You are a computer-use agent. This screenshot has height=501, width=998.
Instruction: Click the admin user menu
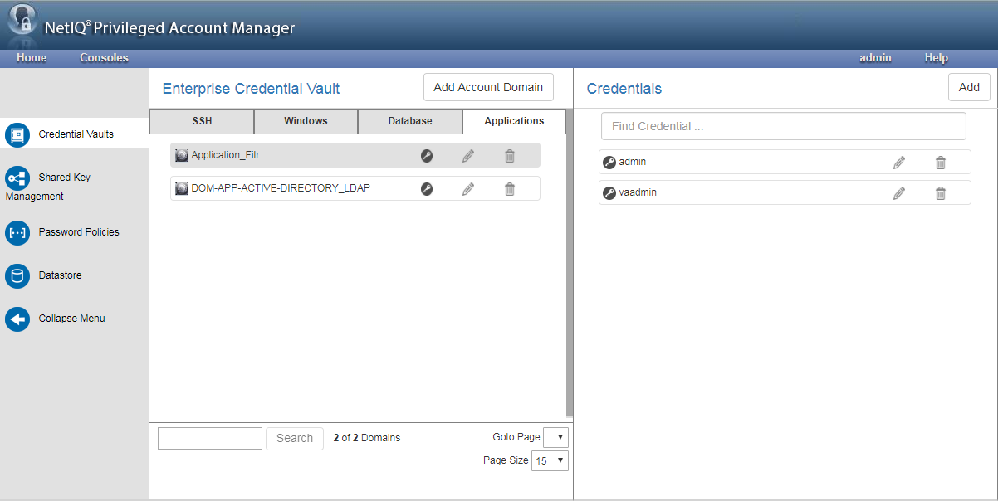click(x=875, y=58)
